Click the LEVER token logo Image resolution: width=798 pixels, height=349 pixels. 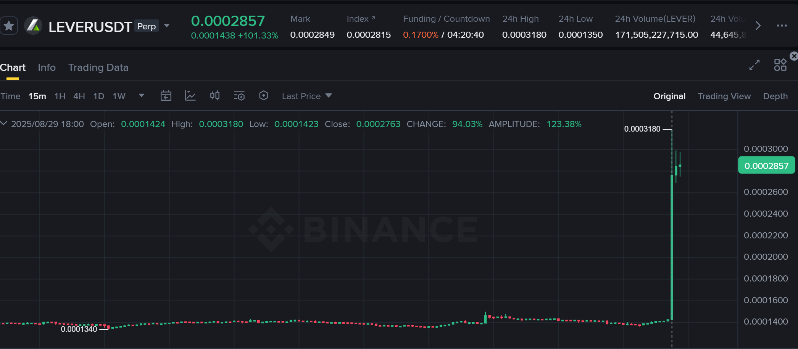click(x=33, y=26)
